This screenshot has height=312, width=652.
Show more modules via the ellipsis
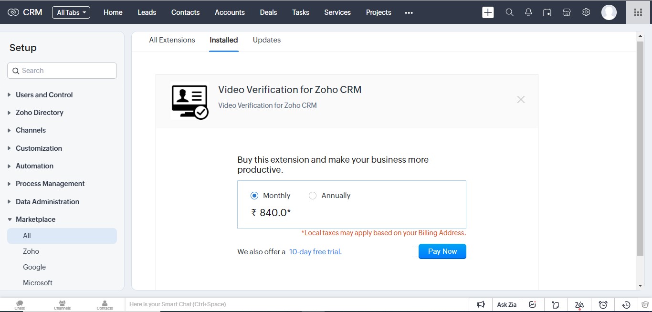click(x=409, y=13)
